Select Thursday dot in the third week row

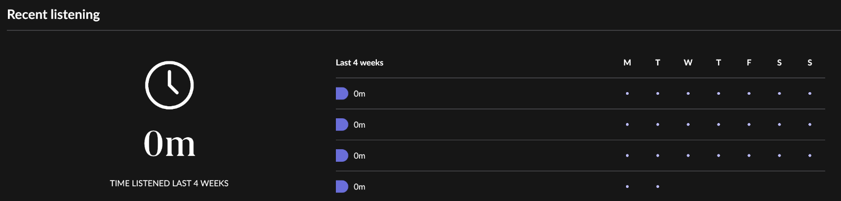pyautogui.click(x=719, y=155)
